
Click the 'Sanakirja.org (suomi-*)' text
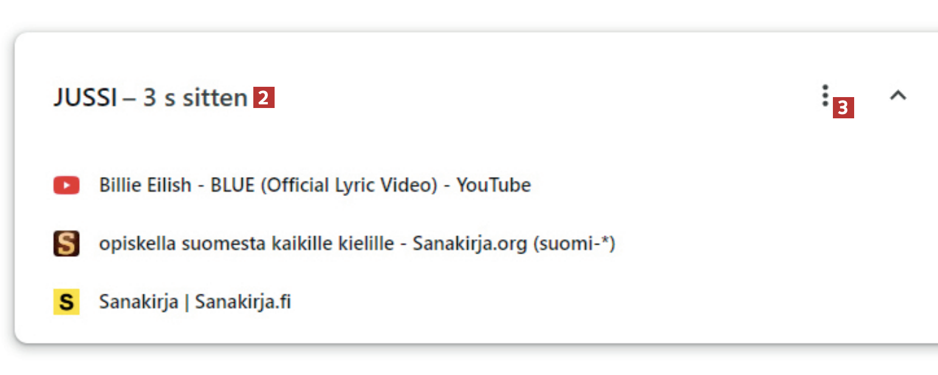point(514,244)
